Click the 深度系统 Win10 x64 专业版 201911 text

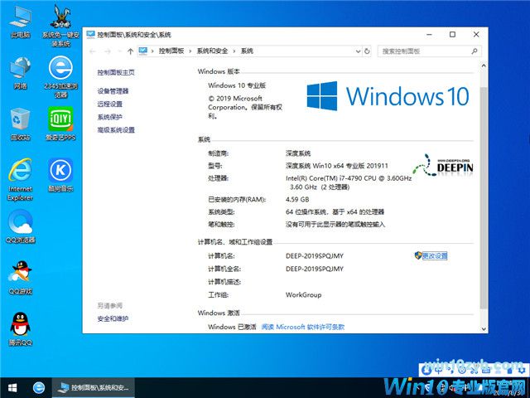tap(337, 166)
